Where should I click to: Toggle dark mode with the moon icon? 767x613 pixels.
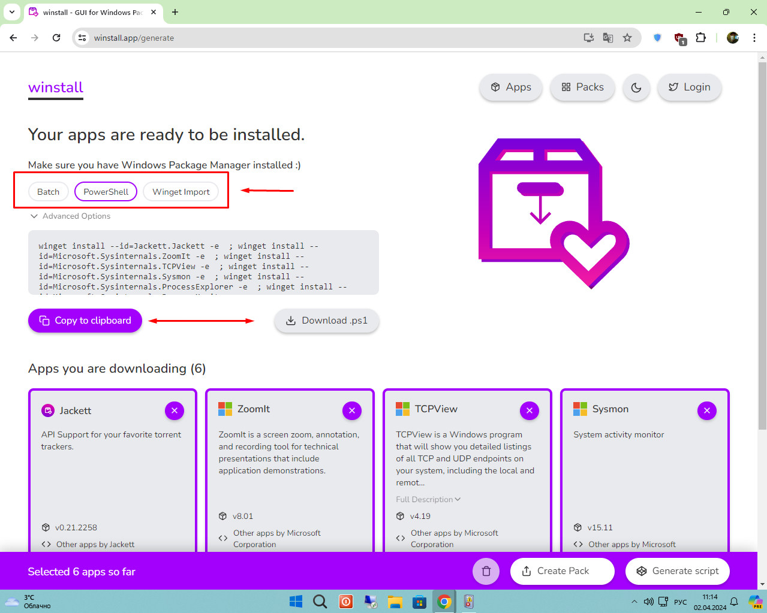click(x=636, y=87)
